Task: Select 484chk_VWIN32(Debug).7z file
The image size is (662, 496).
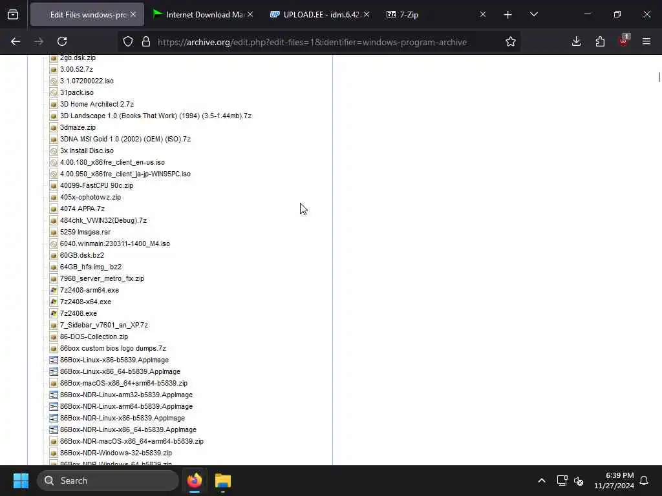Action: [x=103, y=220]
